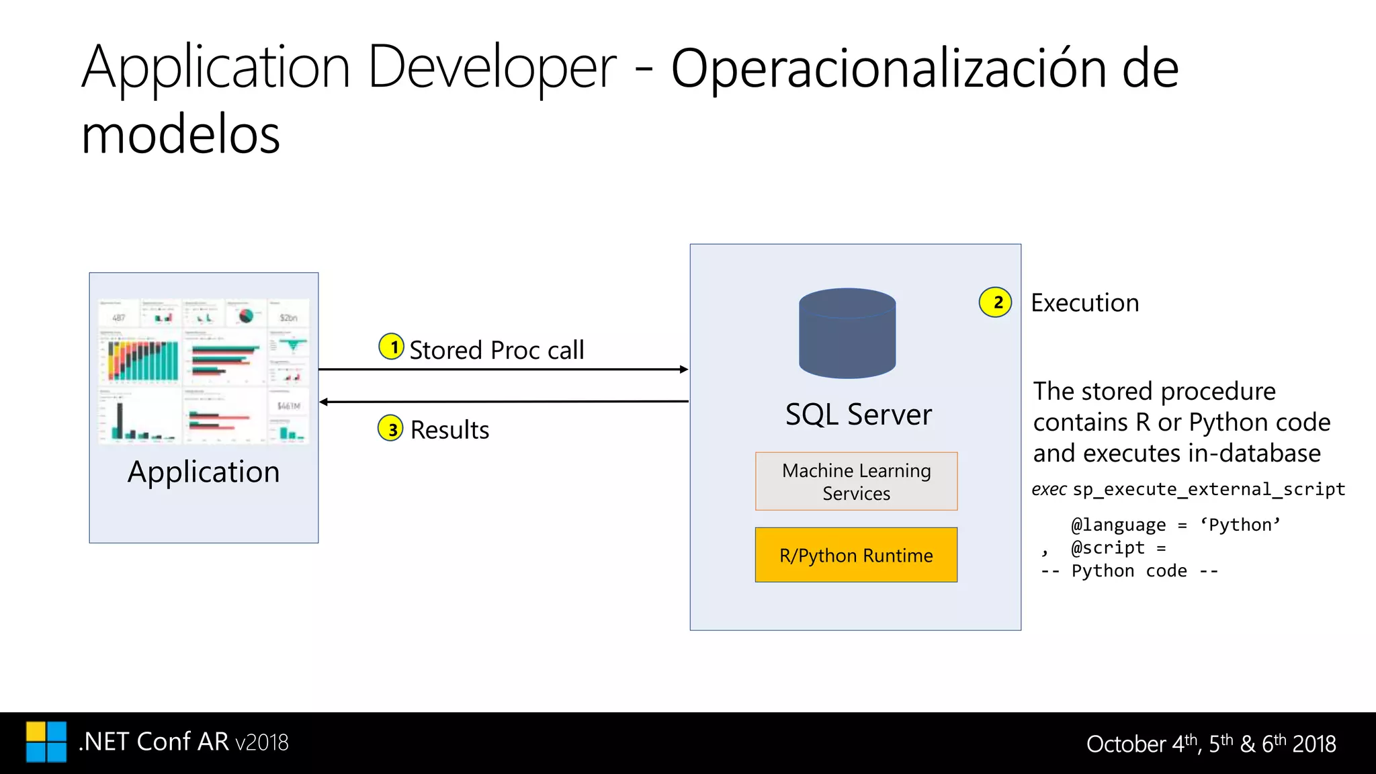Click the '.NET Conf AR v2018' footer text

tap(183, 742)
